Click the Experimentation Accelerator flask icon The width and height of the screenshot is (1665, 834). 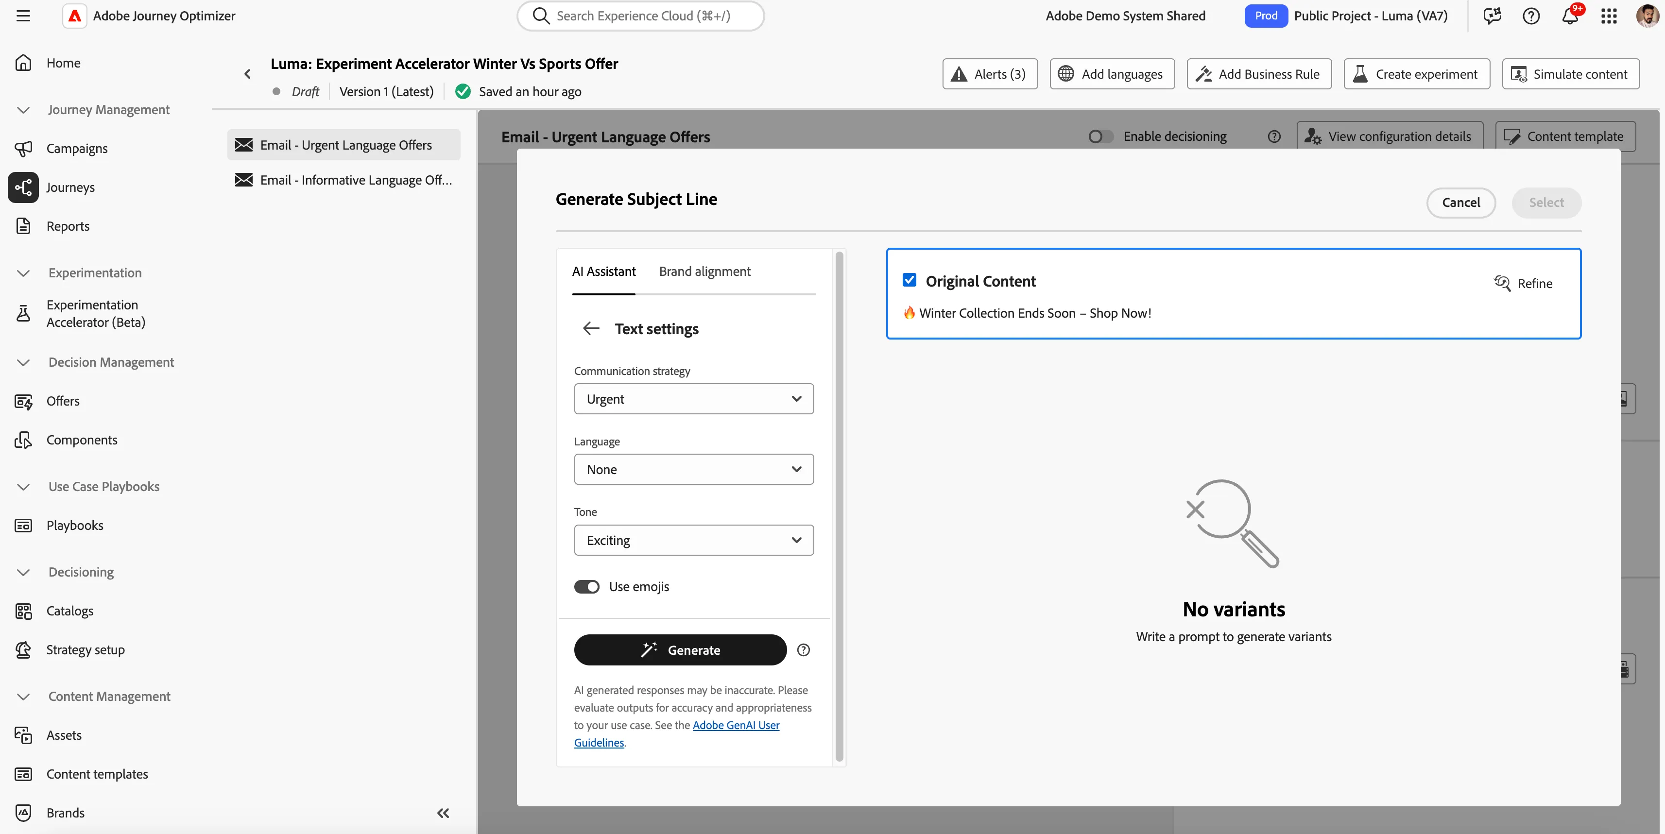point(23,313)
